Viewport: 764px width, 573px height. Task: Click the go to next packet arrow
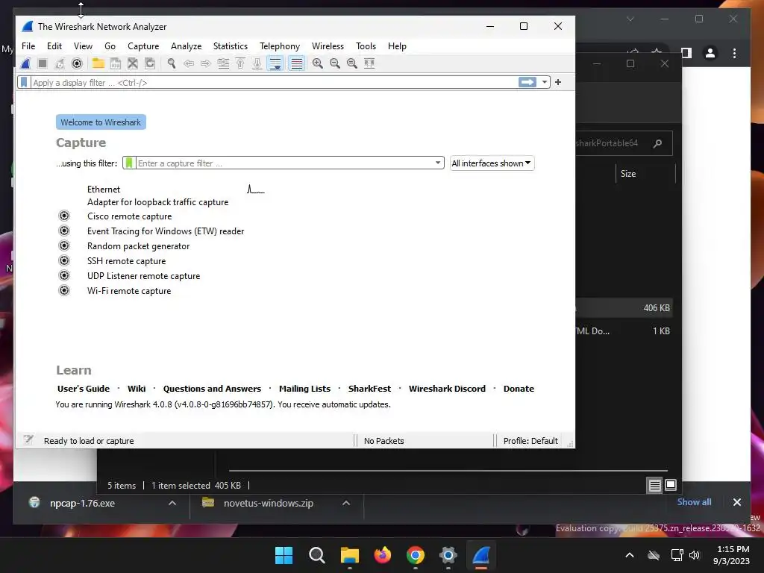tap(206, 63)
